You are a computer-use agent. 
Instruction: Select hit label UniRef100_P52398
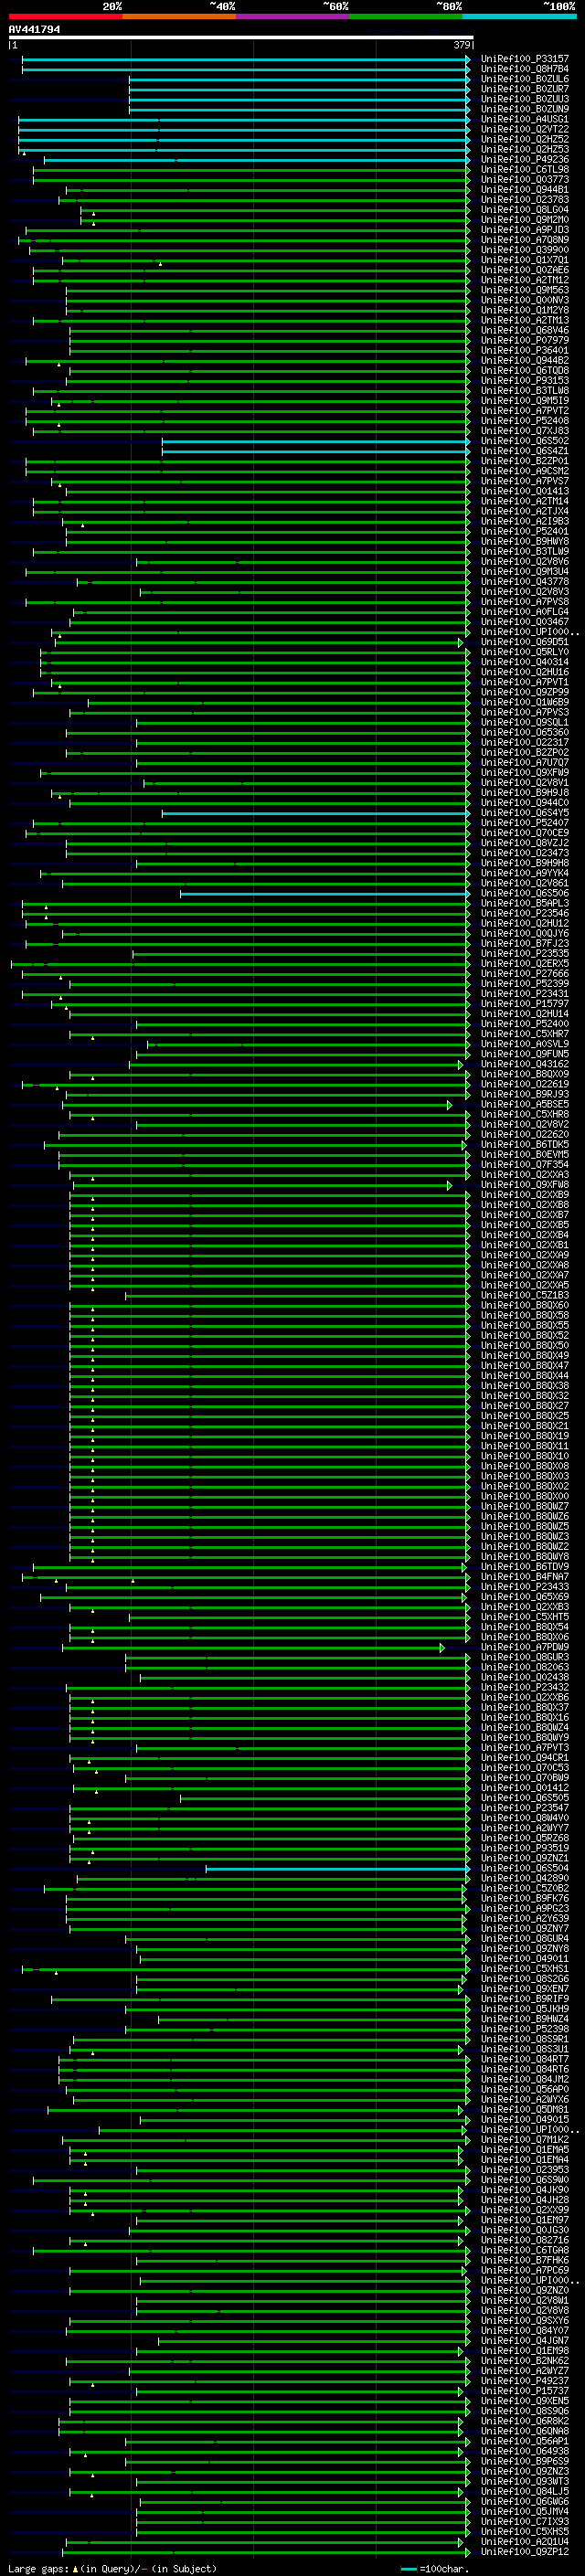pyautogui.click(x=525, y=2029)
